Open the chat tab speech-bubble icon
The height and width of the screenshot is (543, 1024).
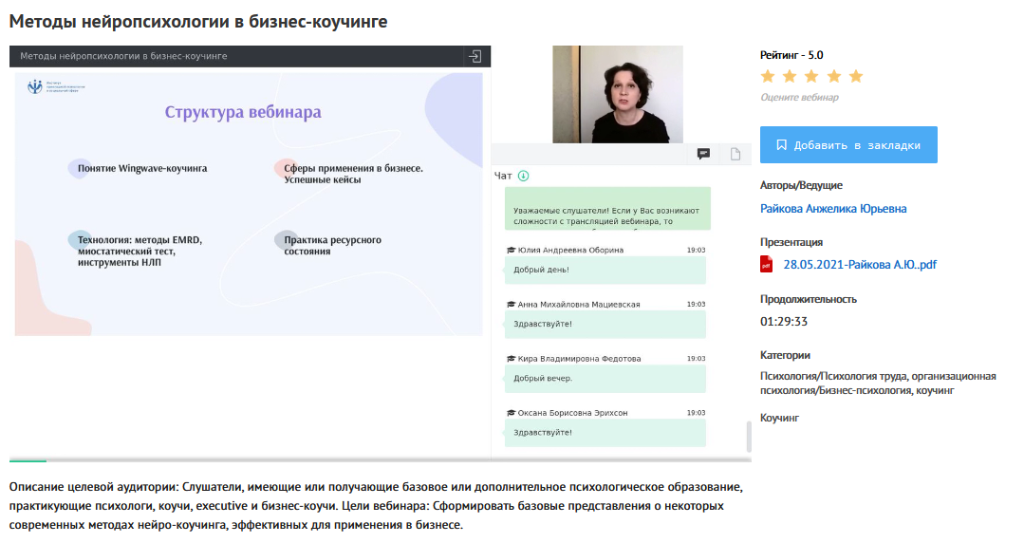(704, 154)
